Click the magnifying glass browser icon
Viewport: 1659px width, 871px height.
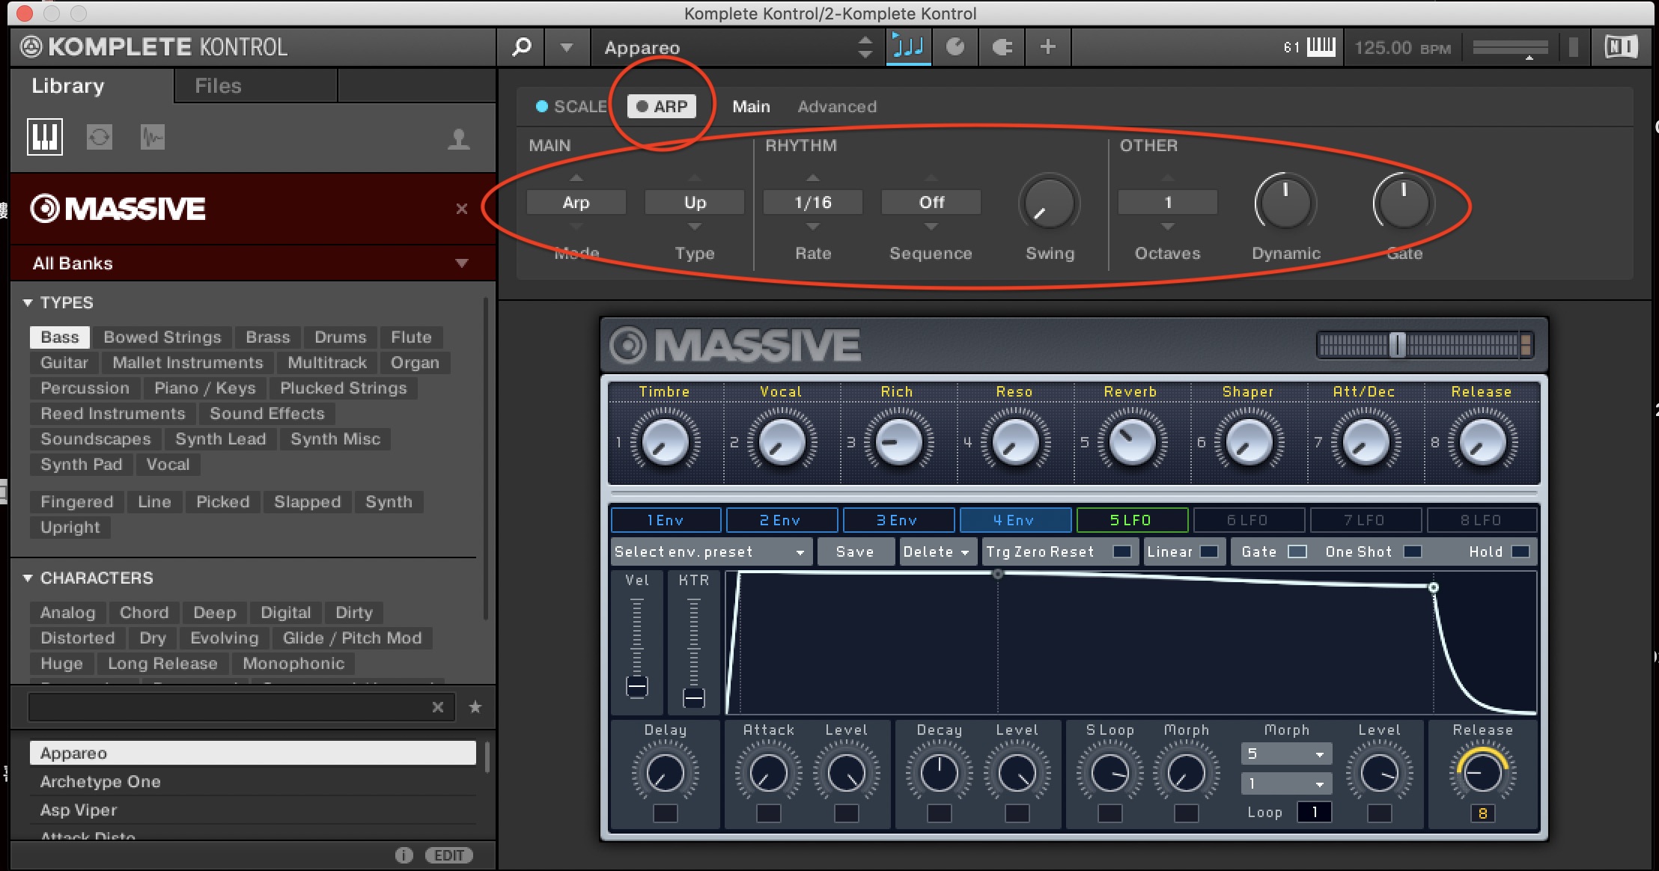[521, 47]
